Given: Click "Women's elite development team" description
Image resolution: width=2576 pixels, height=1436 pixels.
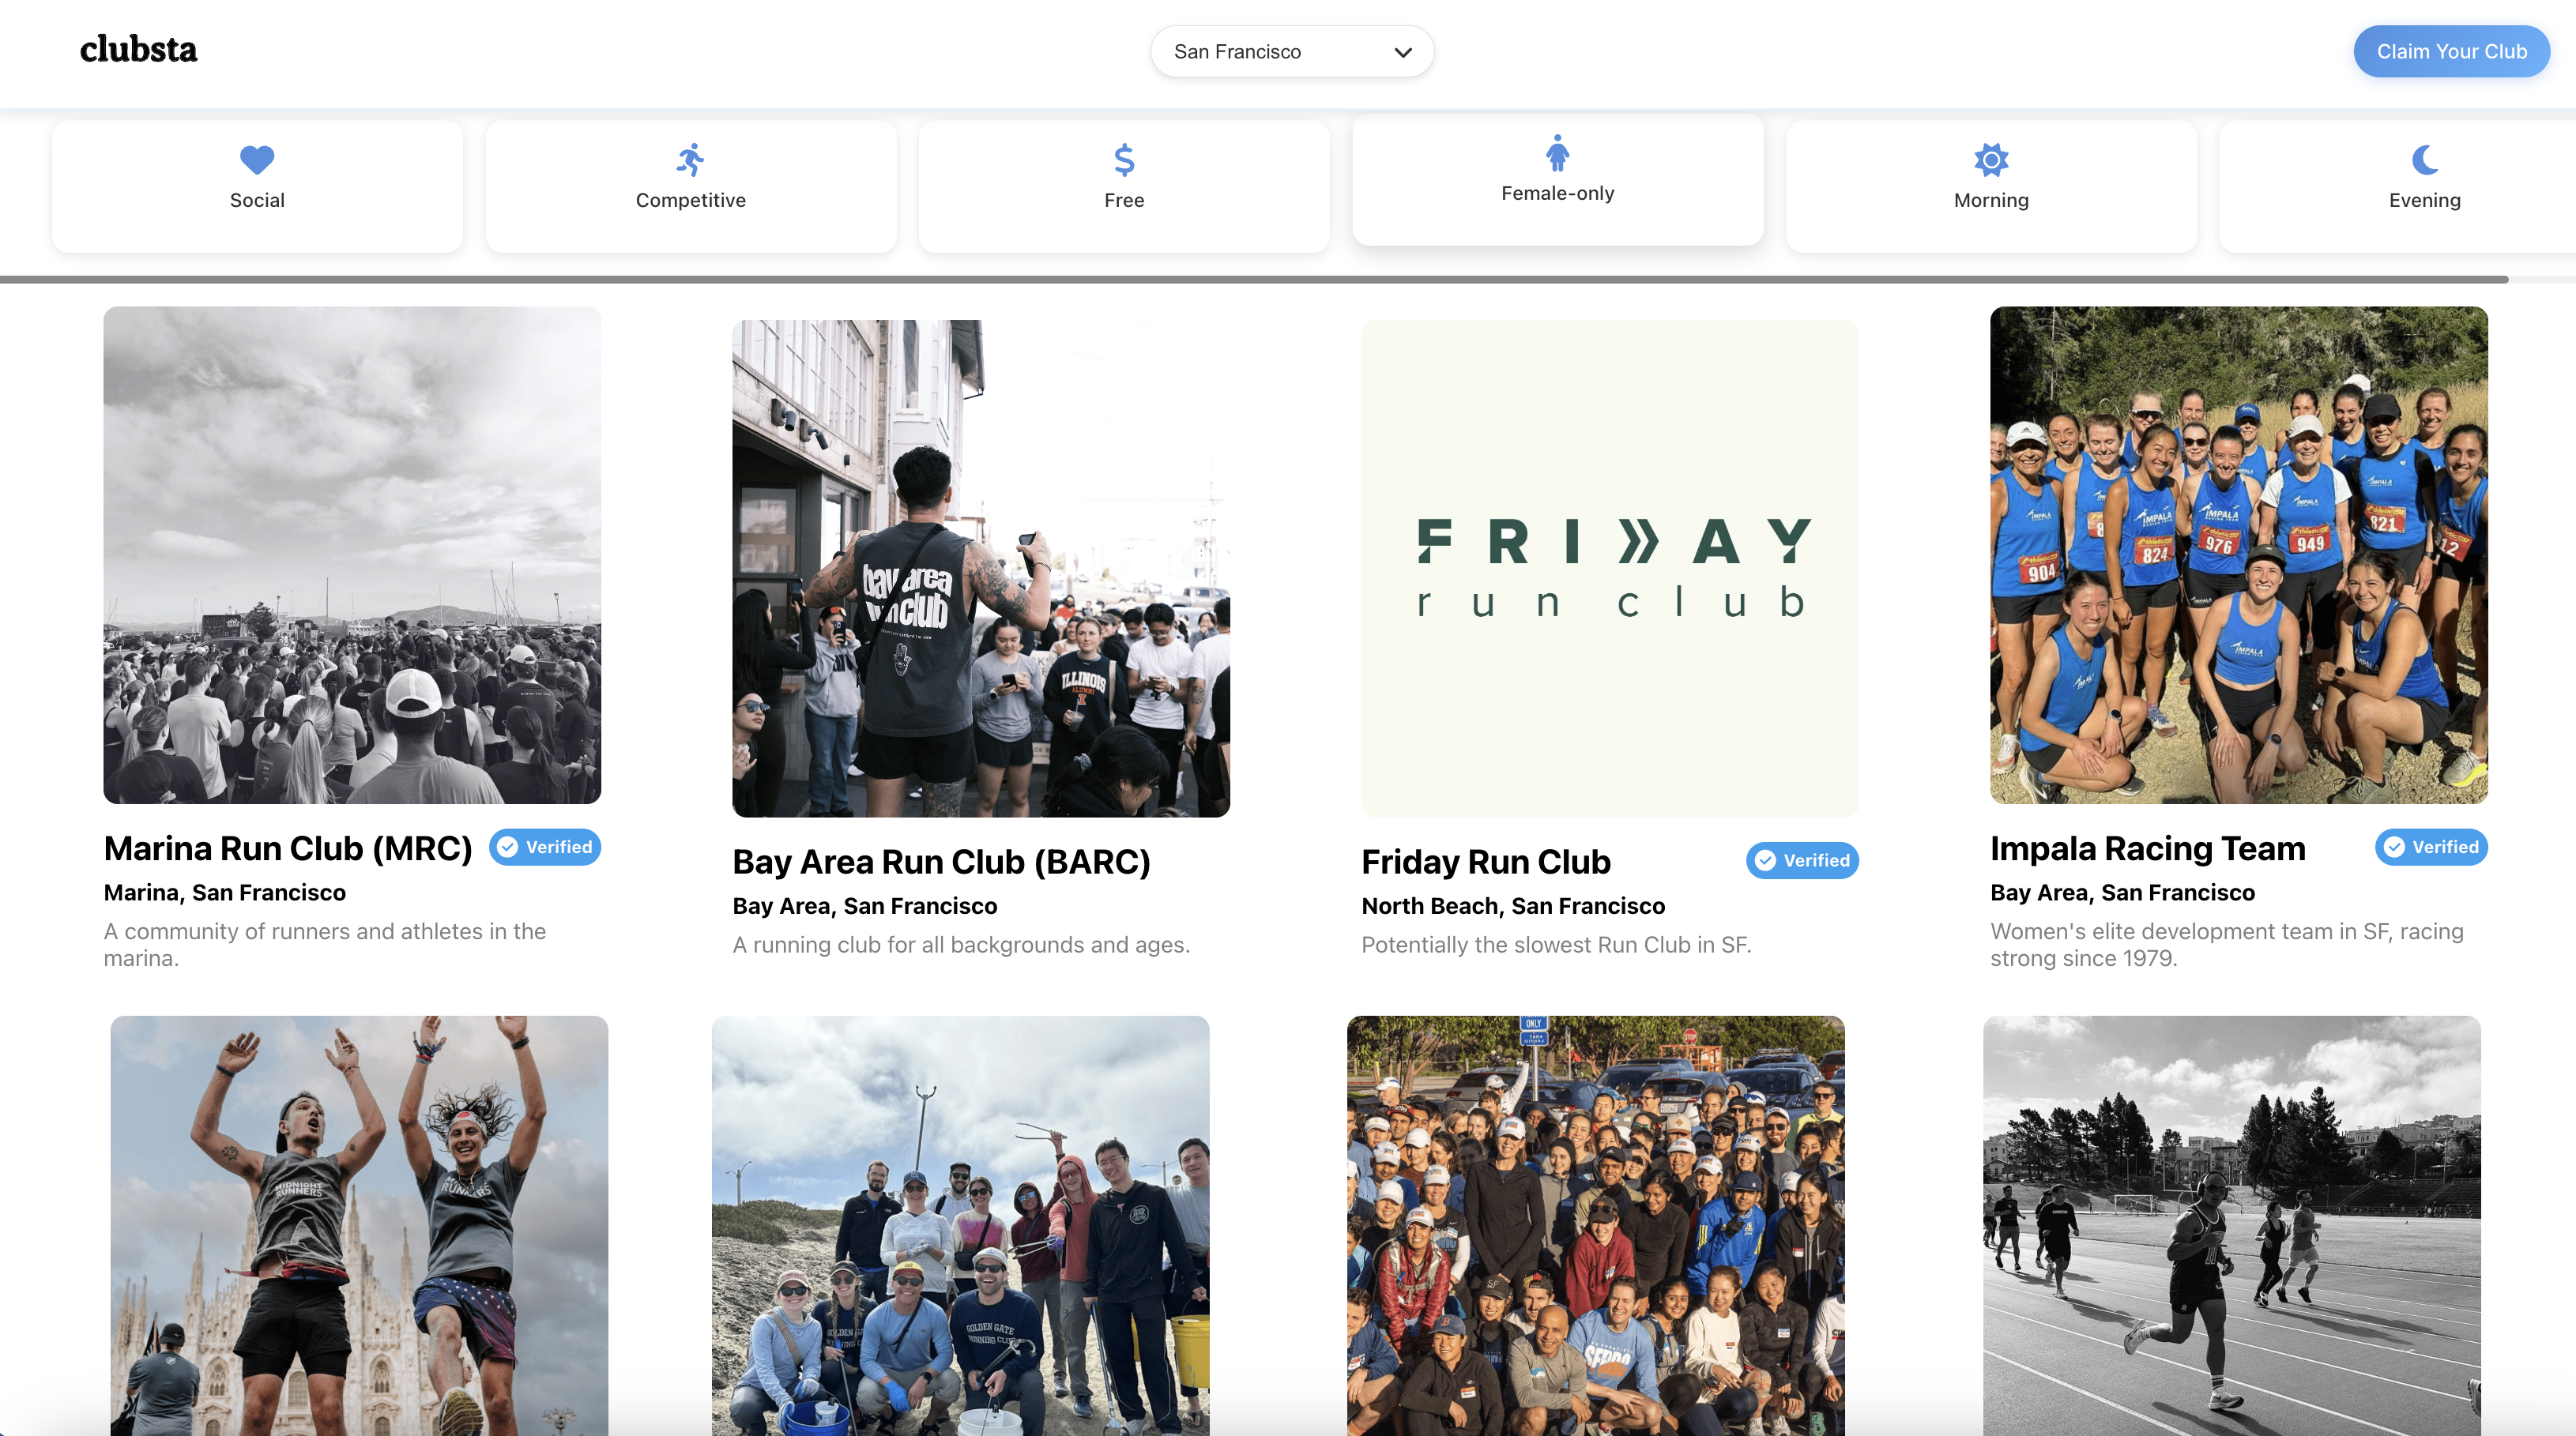Looking at the screenshot, I should [2227, 945].
